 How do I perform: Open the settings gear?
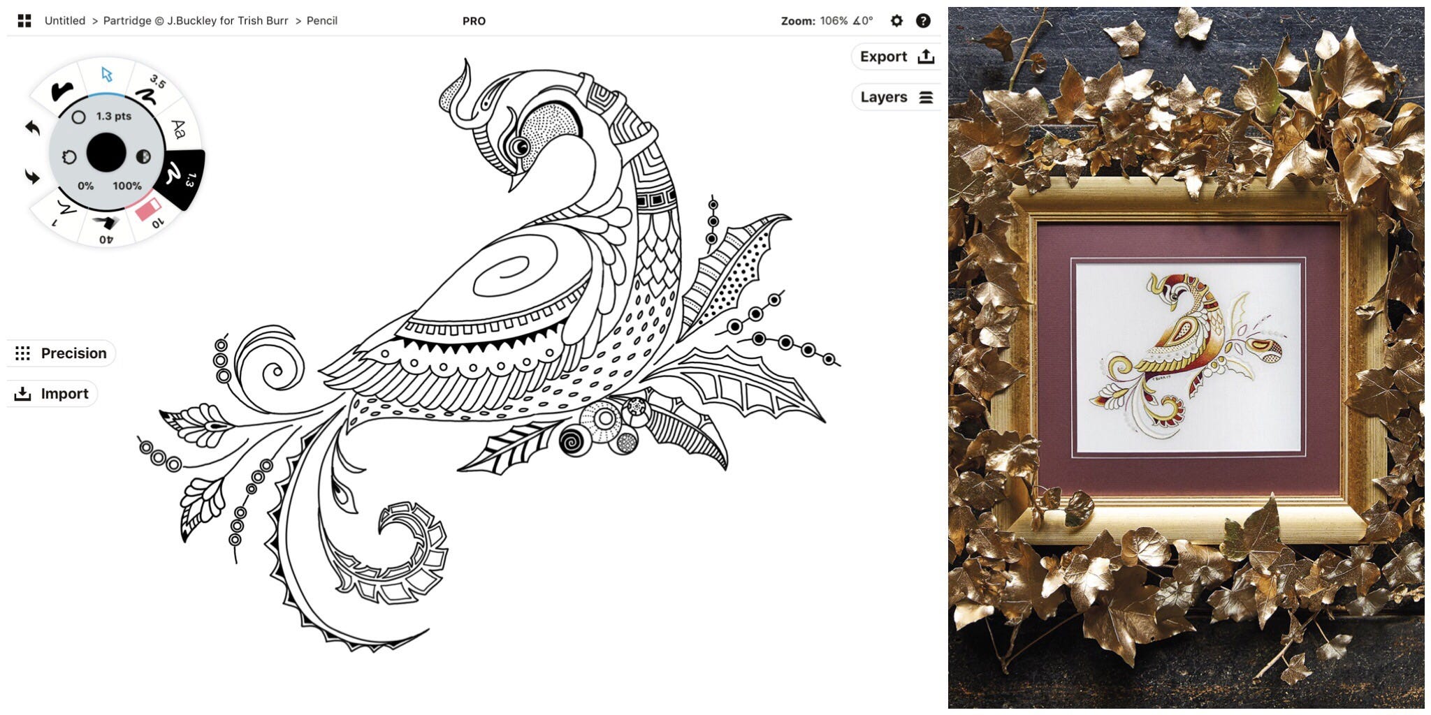(x=896, y=21)
